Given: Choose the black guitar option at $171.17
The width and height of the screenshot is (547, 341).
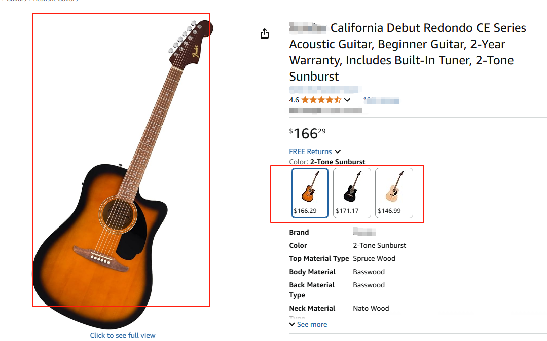Looking at the screenshot, I should pyautogui.click(x=352, y=193).
